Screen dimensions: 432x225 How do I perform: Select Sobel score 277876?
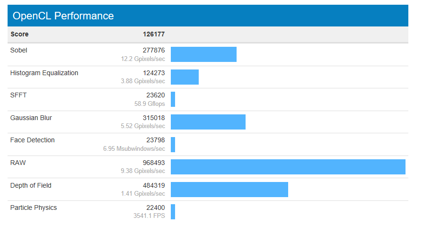[154, 50]
